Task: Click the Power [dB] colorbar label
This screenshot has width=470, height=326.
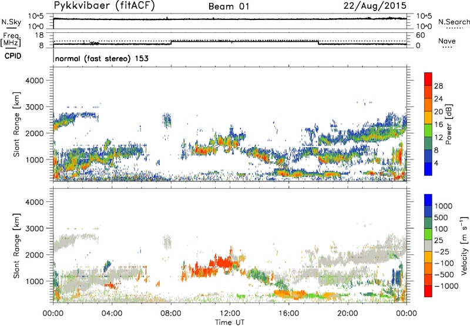Action: 449,124
